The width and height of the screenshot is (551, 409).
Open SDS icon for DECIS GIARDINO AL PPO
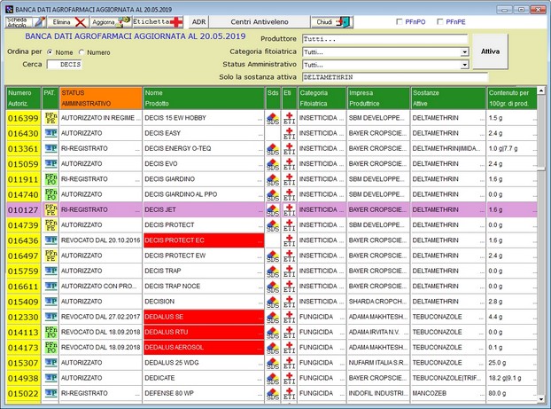click(x=273, y=194)
